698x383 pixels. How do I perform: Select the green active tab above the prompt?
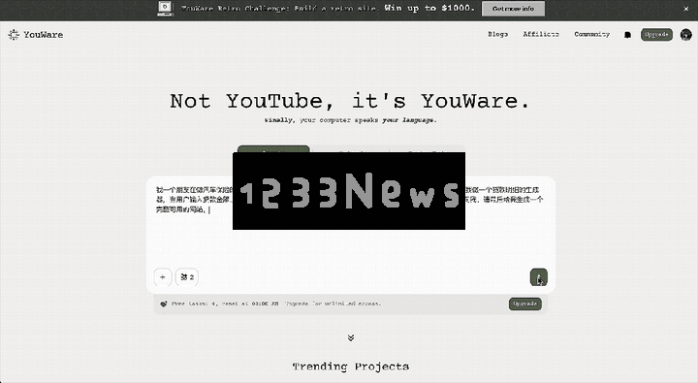273,149
